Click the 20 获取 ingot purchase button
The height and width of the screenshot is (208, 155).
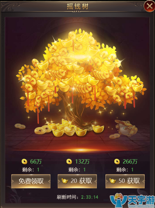[77, 181]
